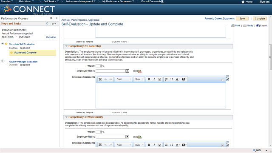Viewport: 272px width, 153px height.
Task: Maximize Competency 3 comments editor
Action: click(x=100, y=145)
